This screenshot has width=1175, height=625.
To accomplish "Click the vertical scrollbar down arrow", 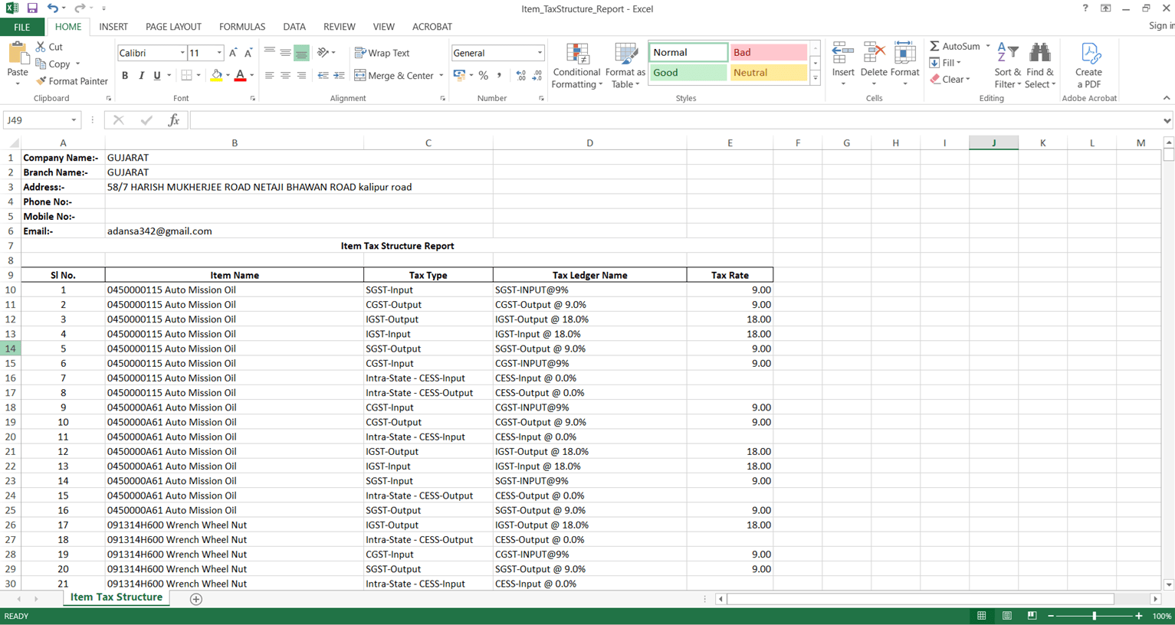I will click(x=1168, y=584).
